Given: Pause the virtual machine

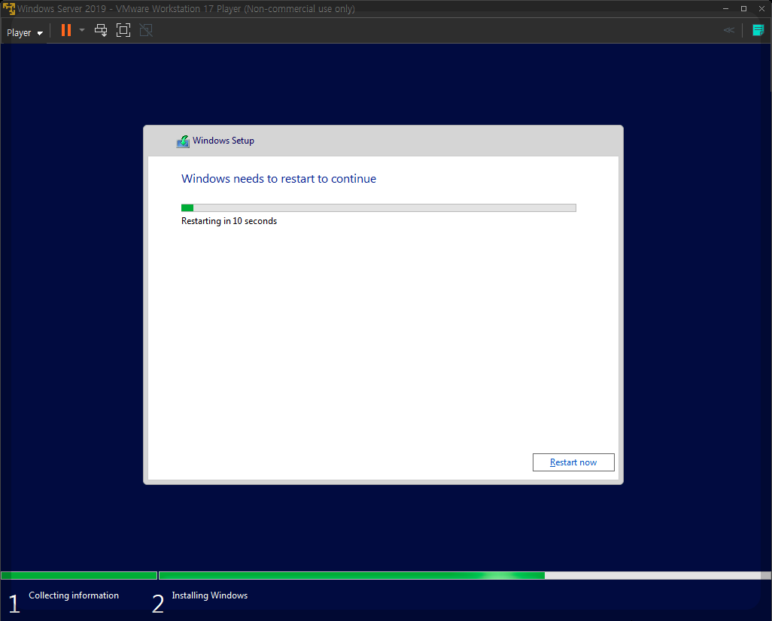Looking at the screenshot, I should pyautogui.click(x=66, y=31).
